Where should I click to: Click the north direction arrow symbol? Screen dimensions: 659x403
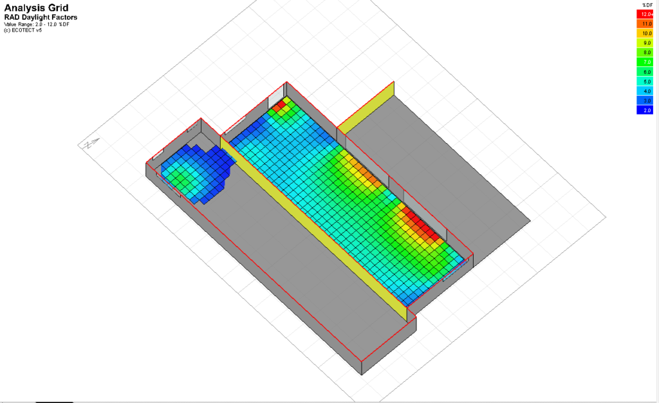click(x=91, y=144)
